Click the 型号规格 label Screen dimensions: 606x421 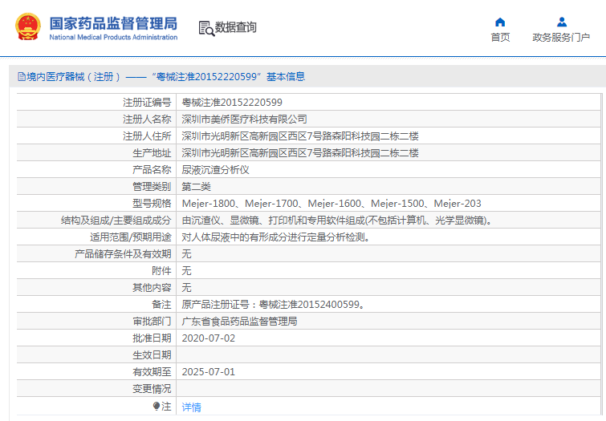(152, 203)
